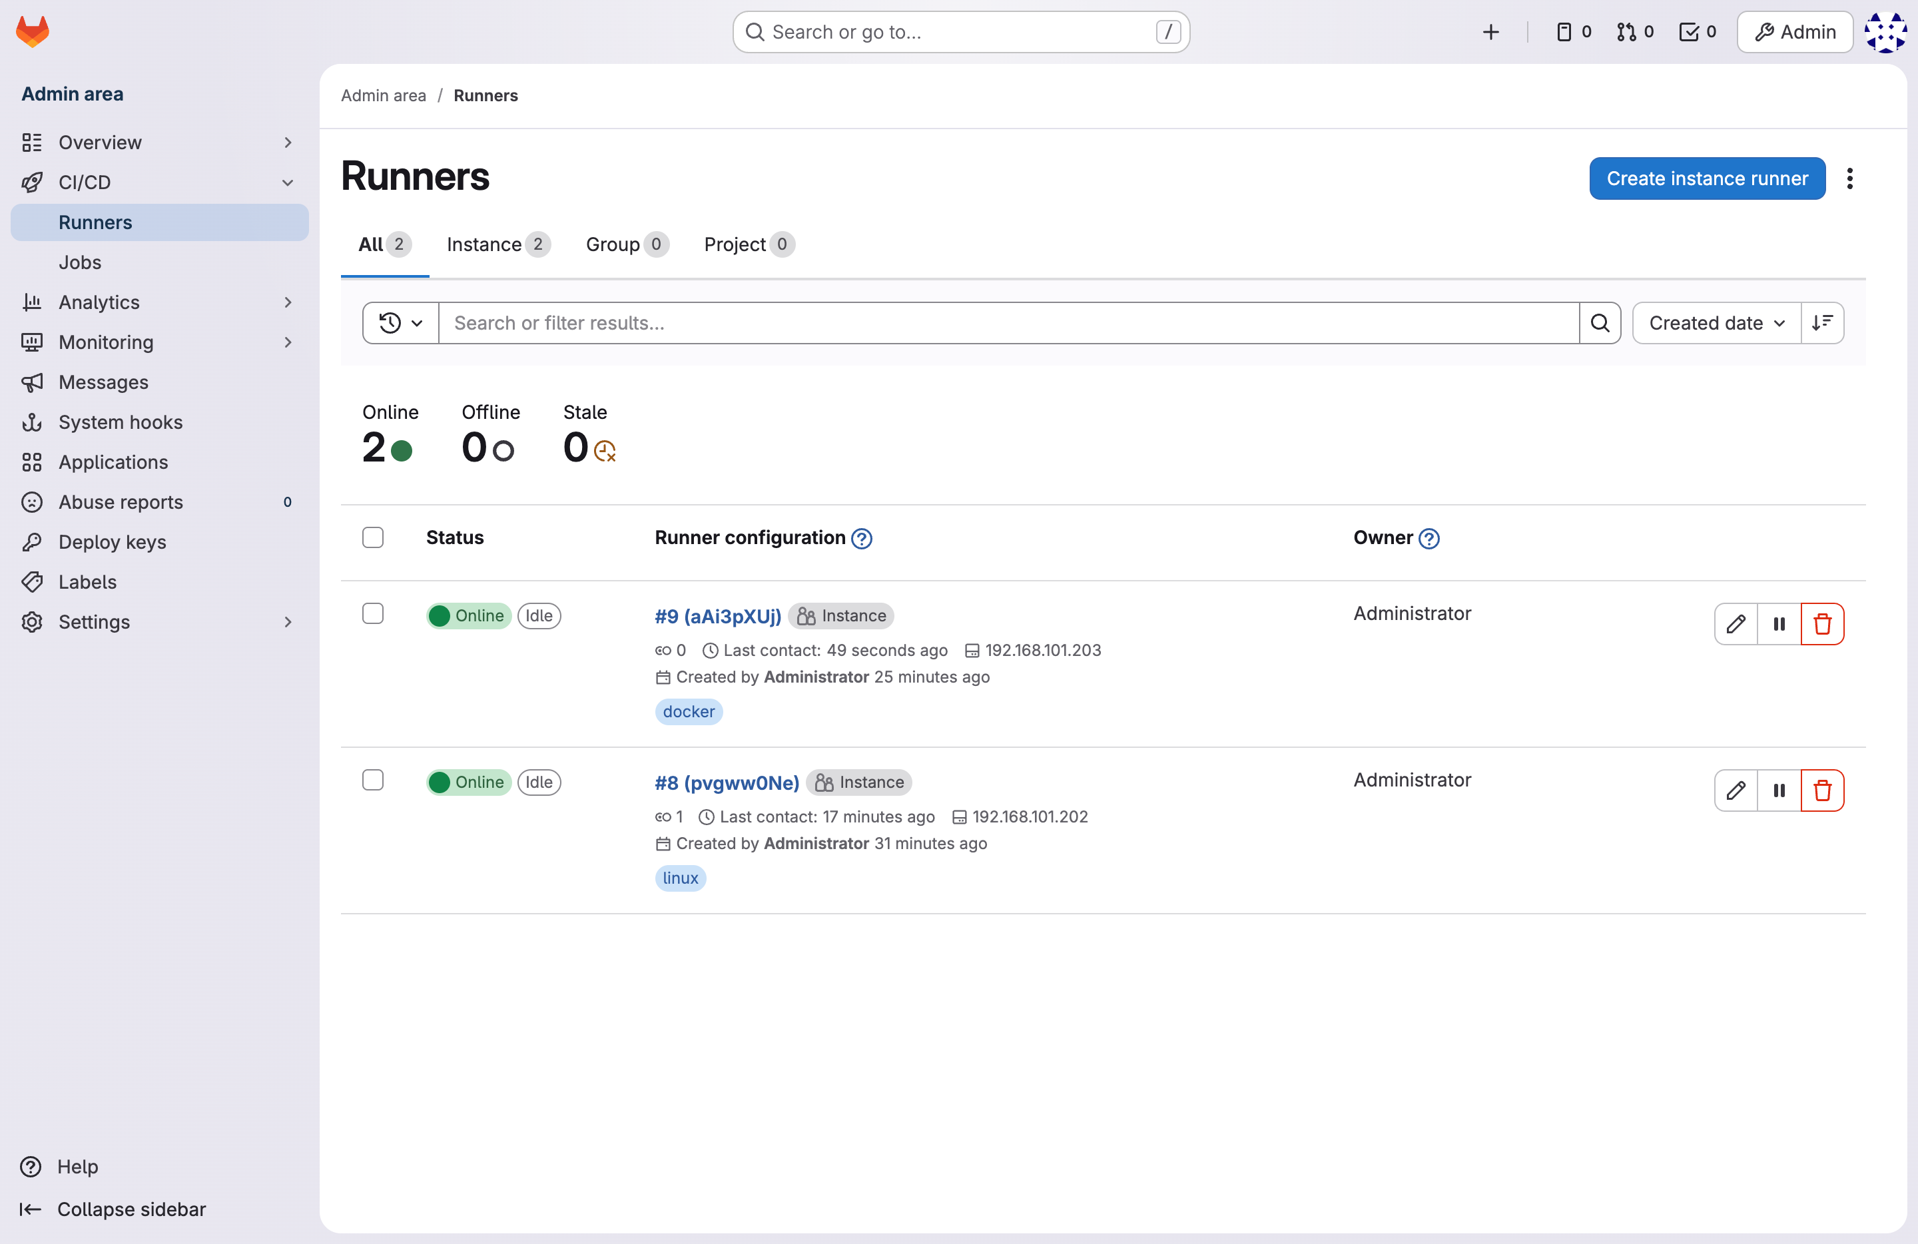
Task: Click the Search or filter results field
Action: click(1008, 323)
